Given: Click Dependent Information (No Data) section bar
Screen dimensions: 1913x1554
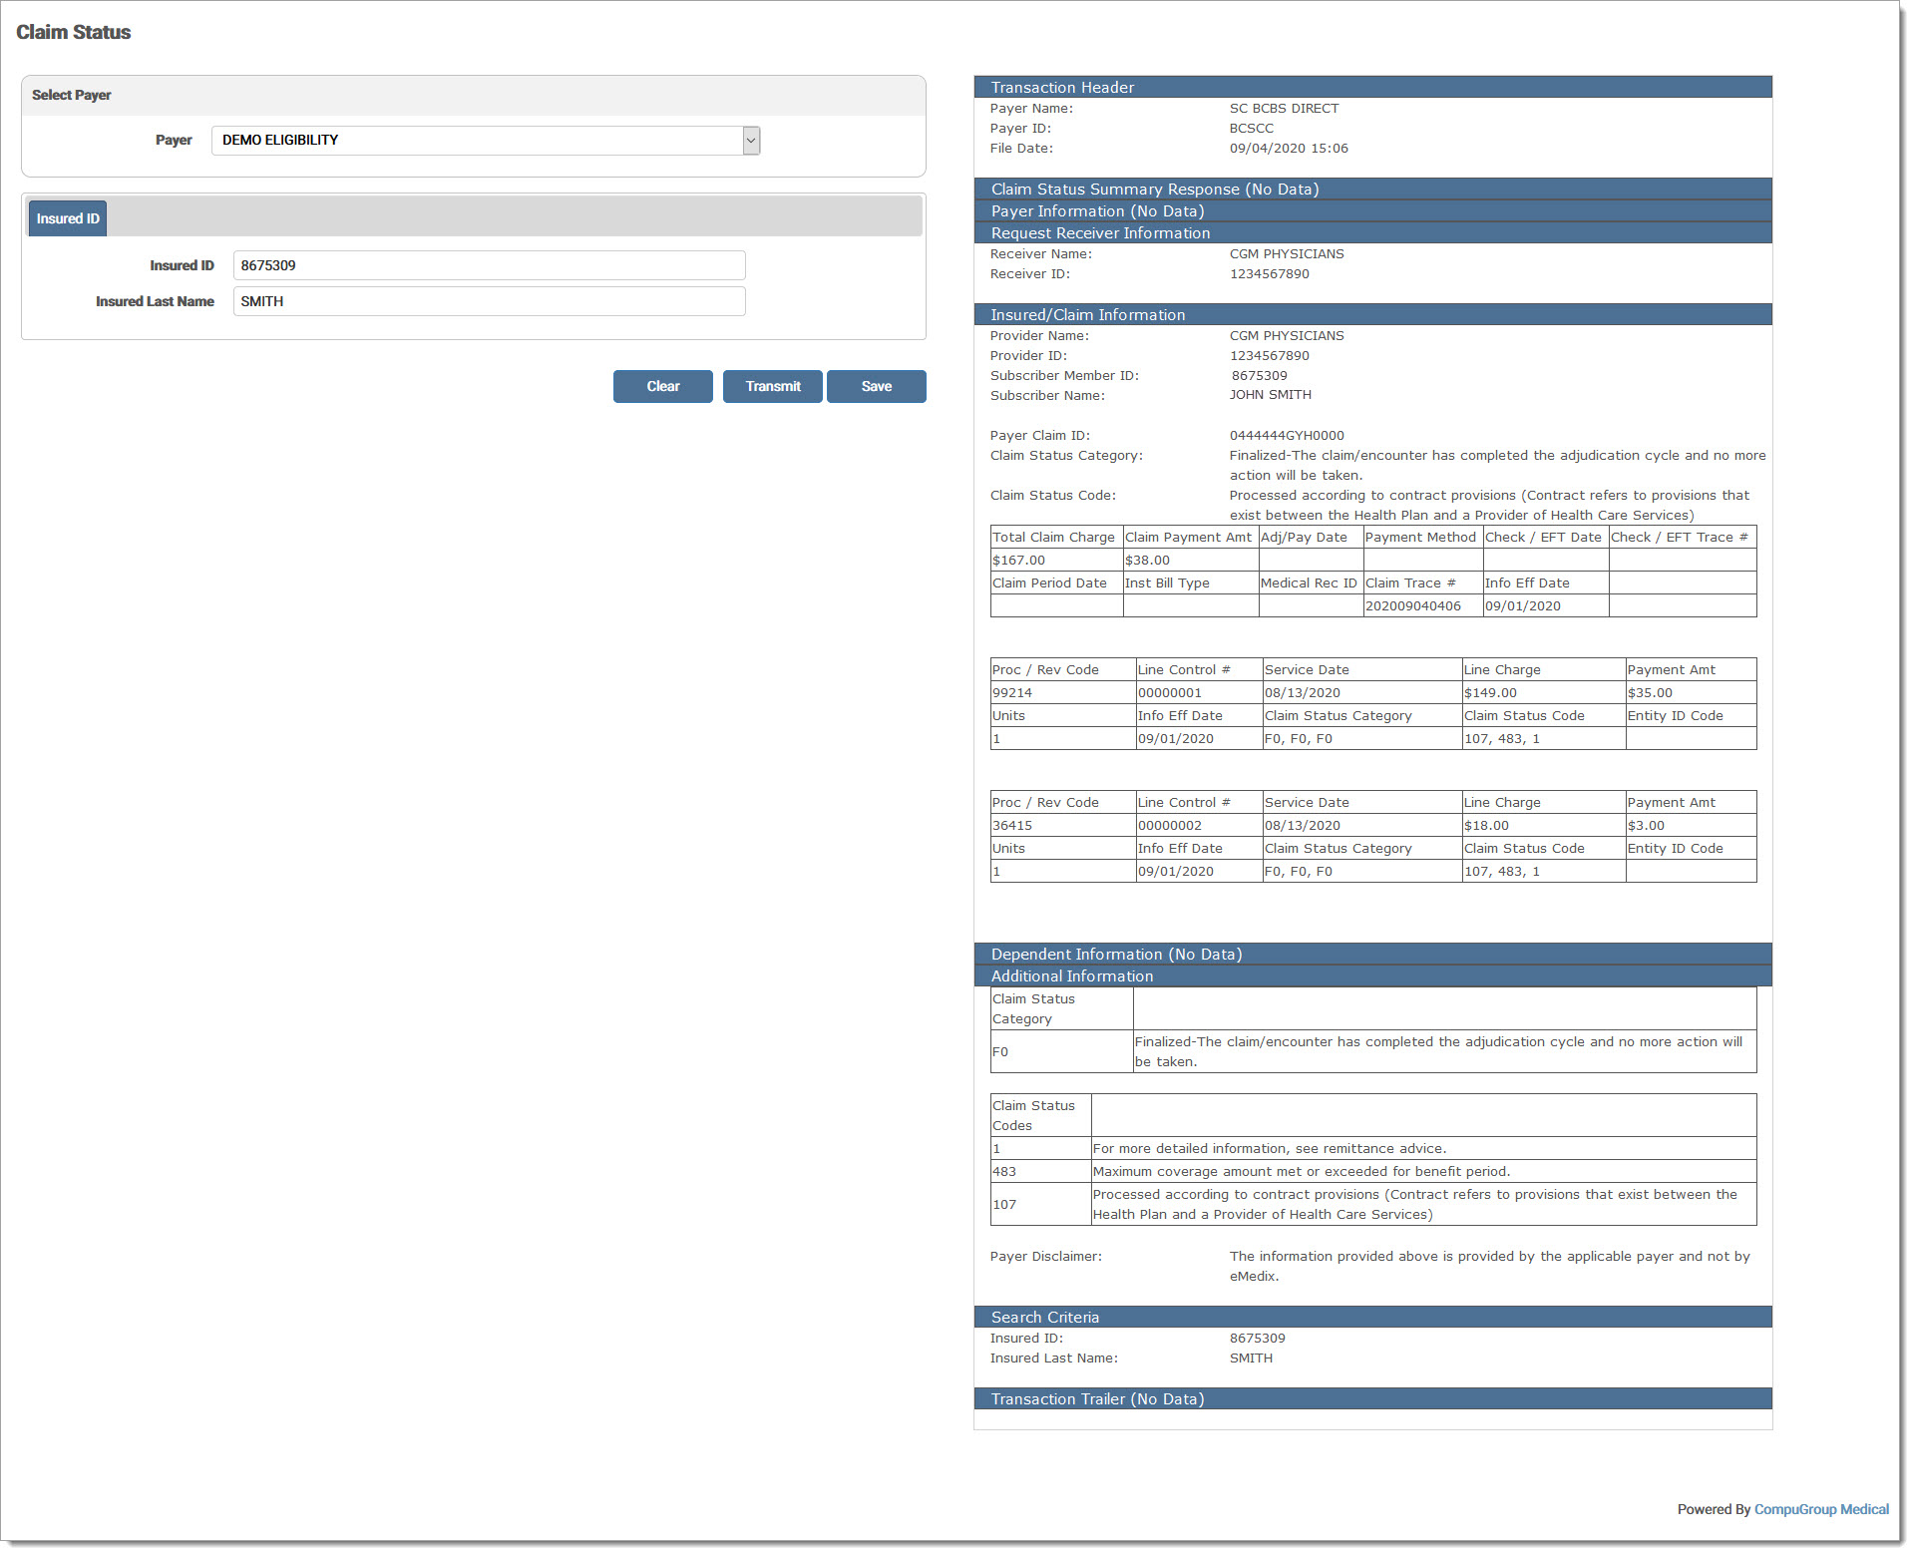Looking at the screenshot, I should coord(1372,954).
